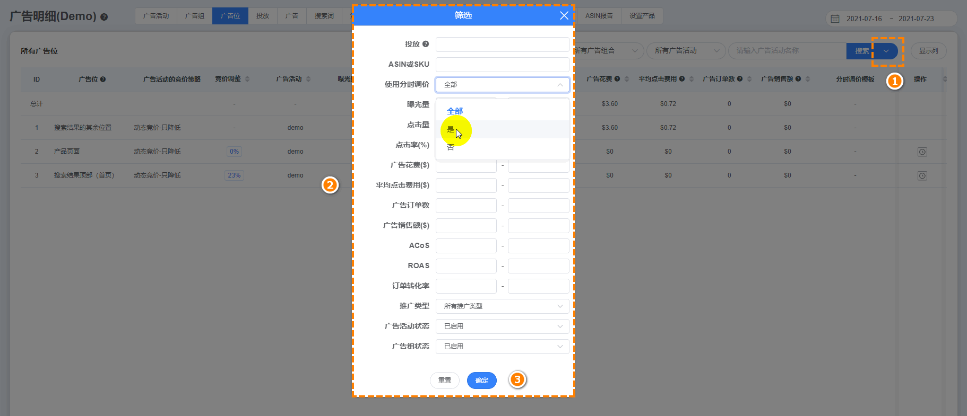Switch to the 广告组 tab
The height and width of the screenshot is (416, 967).
coord(194,16)
